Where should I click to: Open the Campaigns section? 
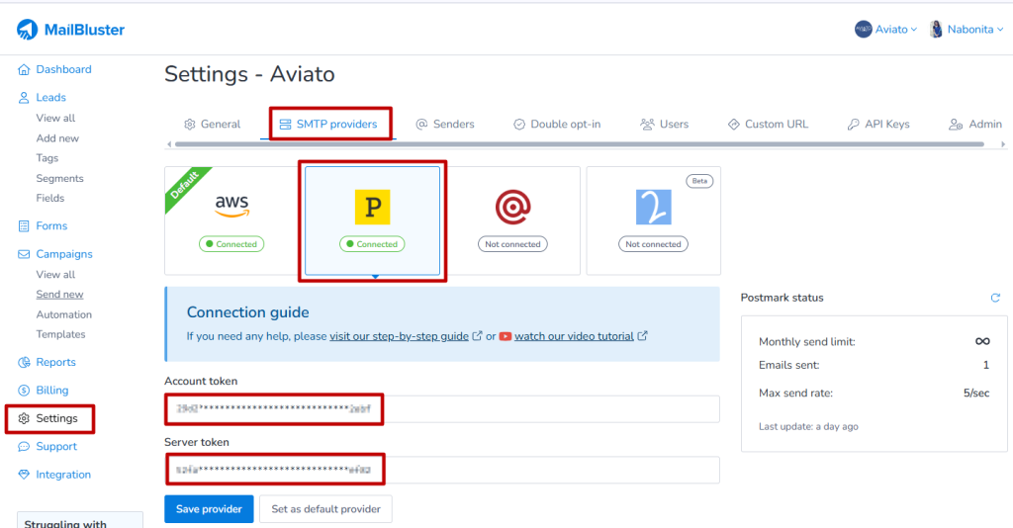point(64,254)
